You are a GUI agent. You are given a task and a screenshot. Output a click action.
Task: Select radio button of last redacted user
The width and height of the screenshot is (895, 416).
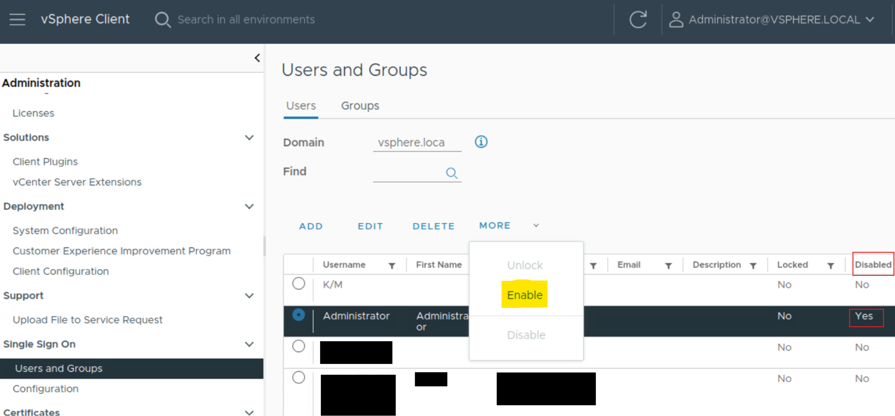pos(298,377)
